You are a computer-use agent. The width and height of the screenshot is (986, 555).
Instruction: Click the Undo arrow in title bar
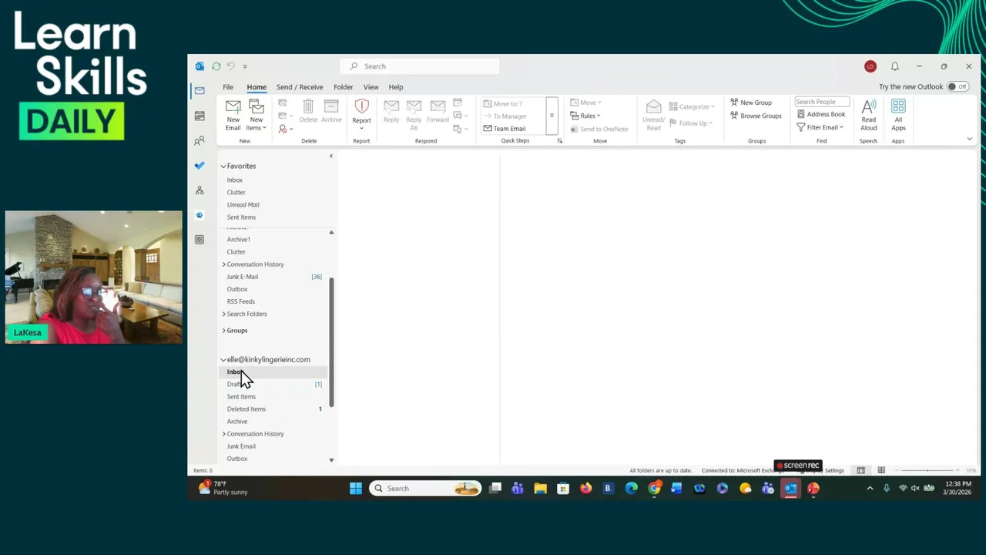[x=230, y=66]
